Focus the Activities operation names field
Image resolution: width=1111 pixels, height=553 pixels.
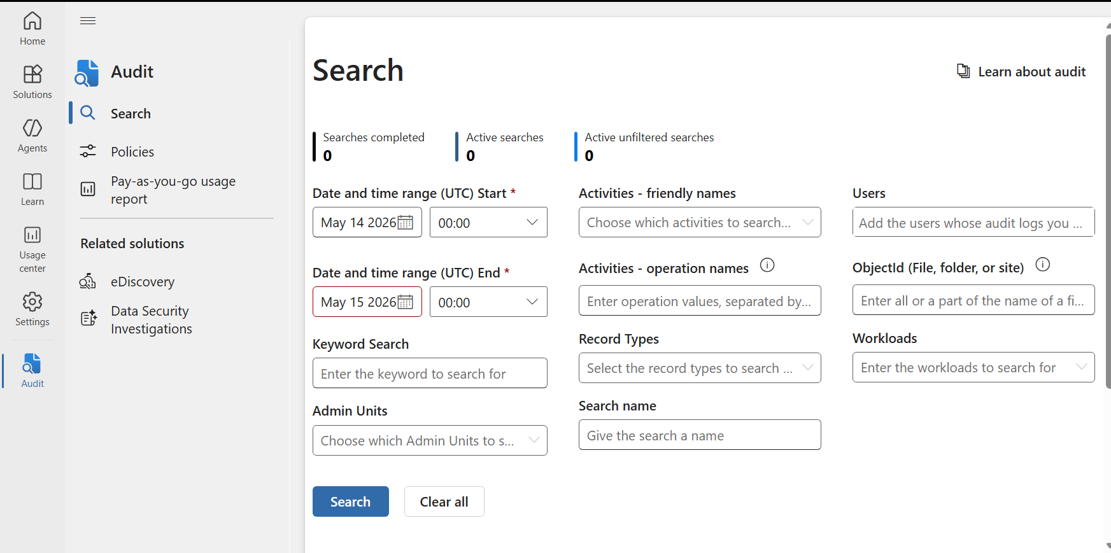(700, 300)
